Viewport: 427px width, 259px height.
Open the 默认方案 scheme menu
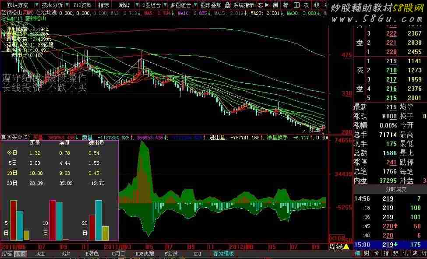coord(18,5)
